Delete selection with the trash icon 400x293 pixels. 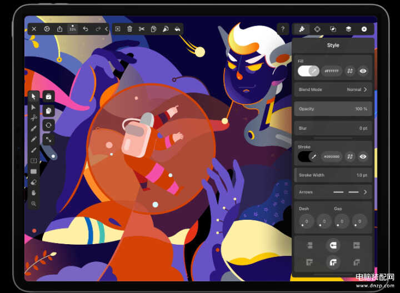tap(129, 29)
